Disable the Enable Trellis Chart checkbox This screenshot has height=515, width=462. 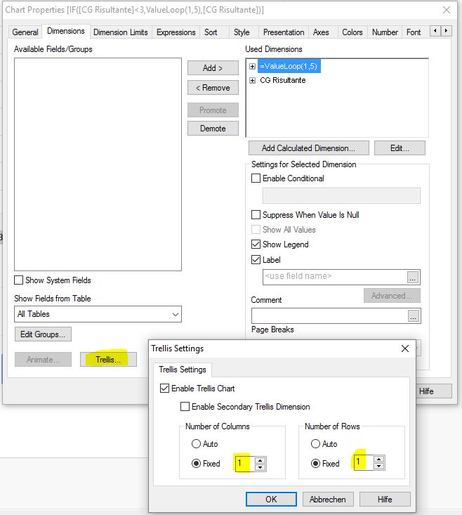pos(164,389)
